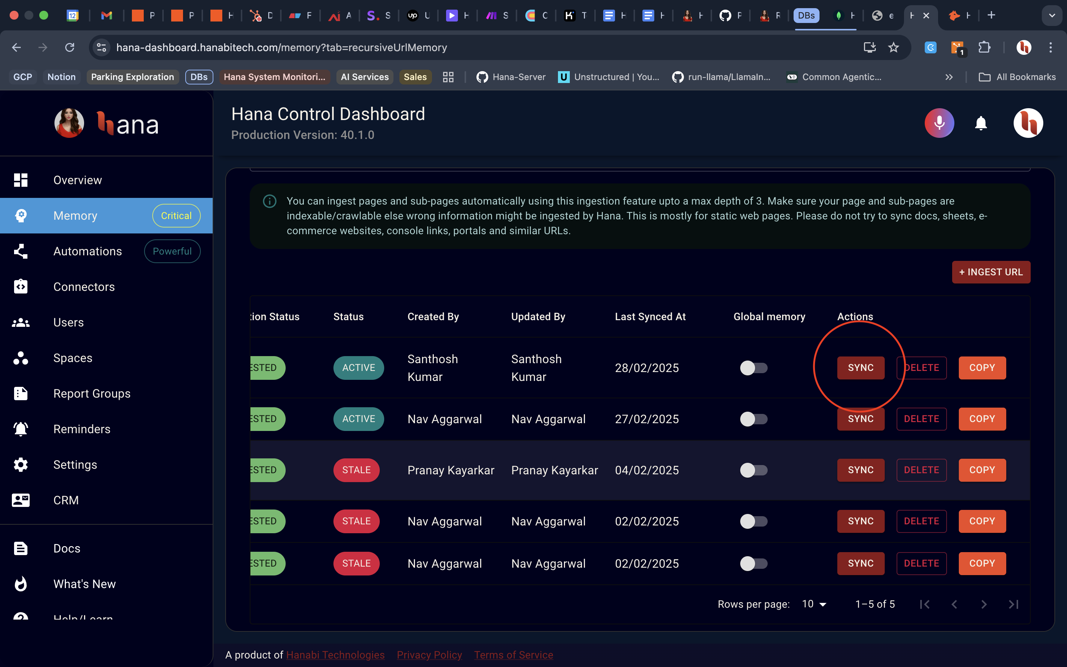Image resolution: width=1067 pixels, height=667 pixels.
Task: Open the What's New section
Action: 84,584
